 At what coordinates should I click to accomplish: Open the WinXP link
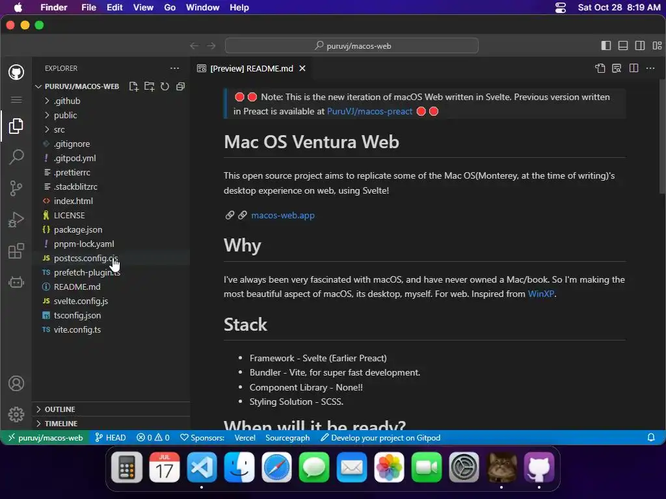pyautogui.click(x=540, y=294)
